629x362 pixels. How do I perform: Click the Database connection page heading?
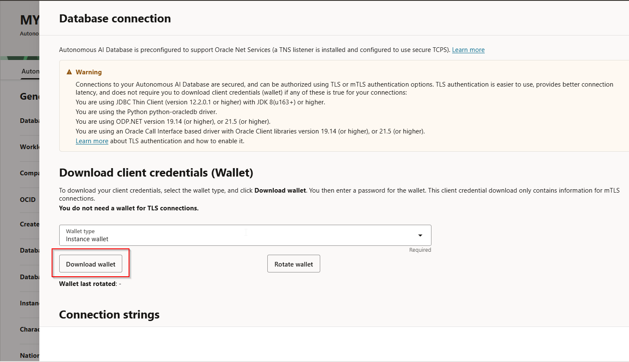pyautogui.click(x=115, y=18)
